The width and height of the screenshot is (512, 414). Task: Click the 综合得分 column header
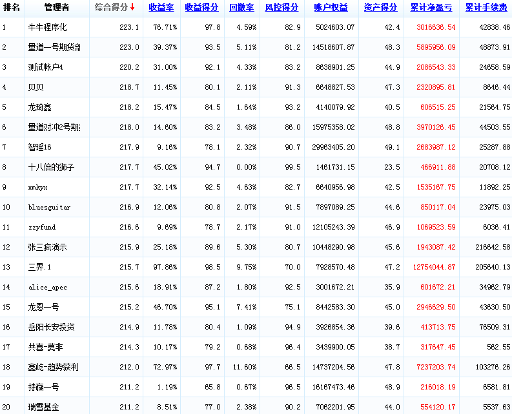111,8
